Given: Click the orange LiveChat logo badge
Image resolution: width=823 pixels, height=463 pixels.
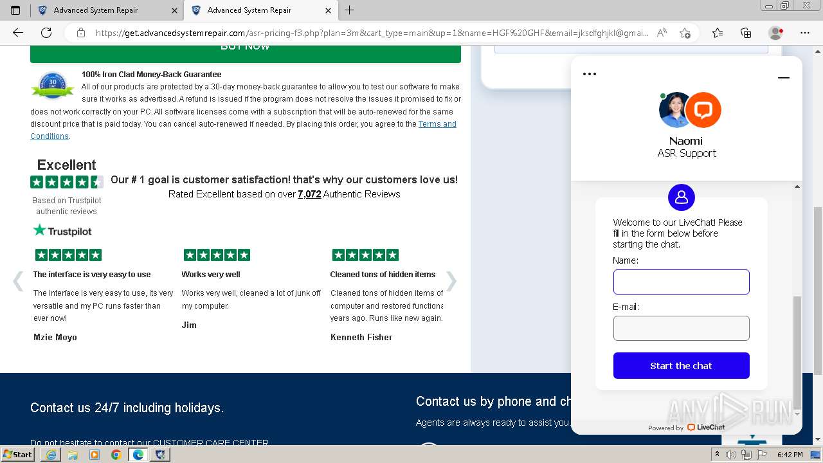Looking at the screenshot, I should pos(703,110).
